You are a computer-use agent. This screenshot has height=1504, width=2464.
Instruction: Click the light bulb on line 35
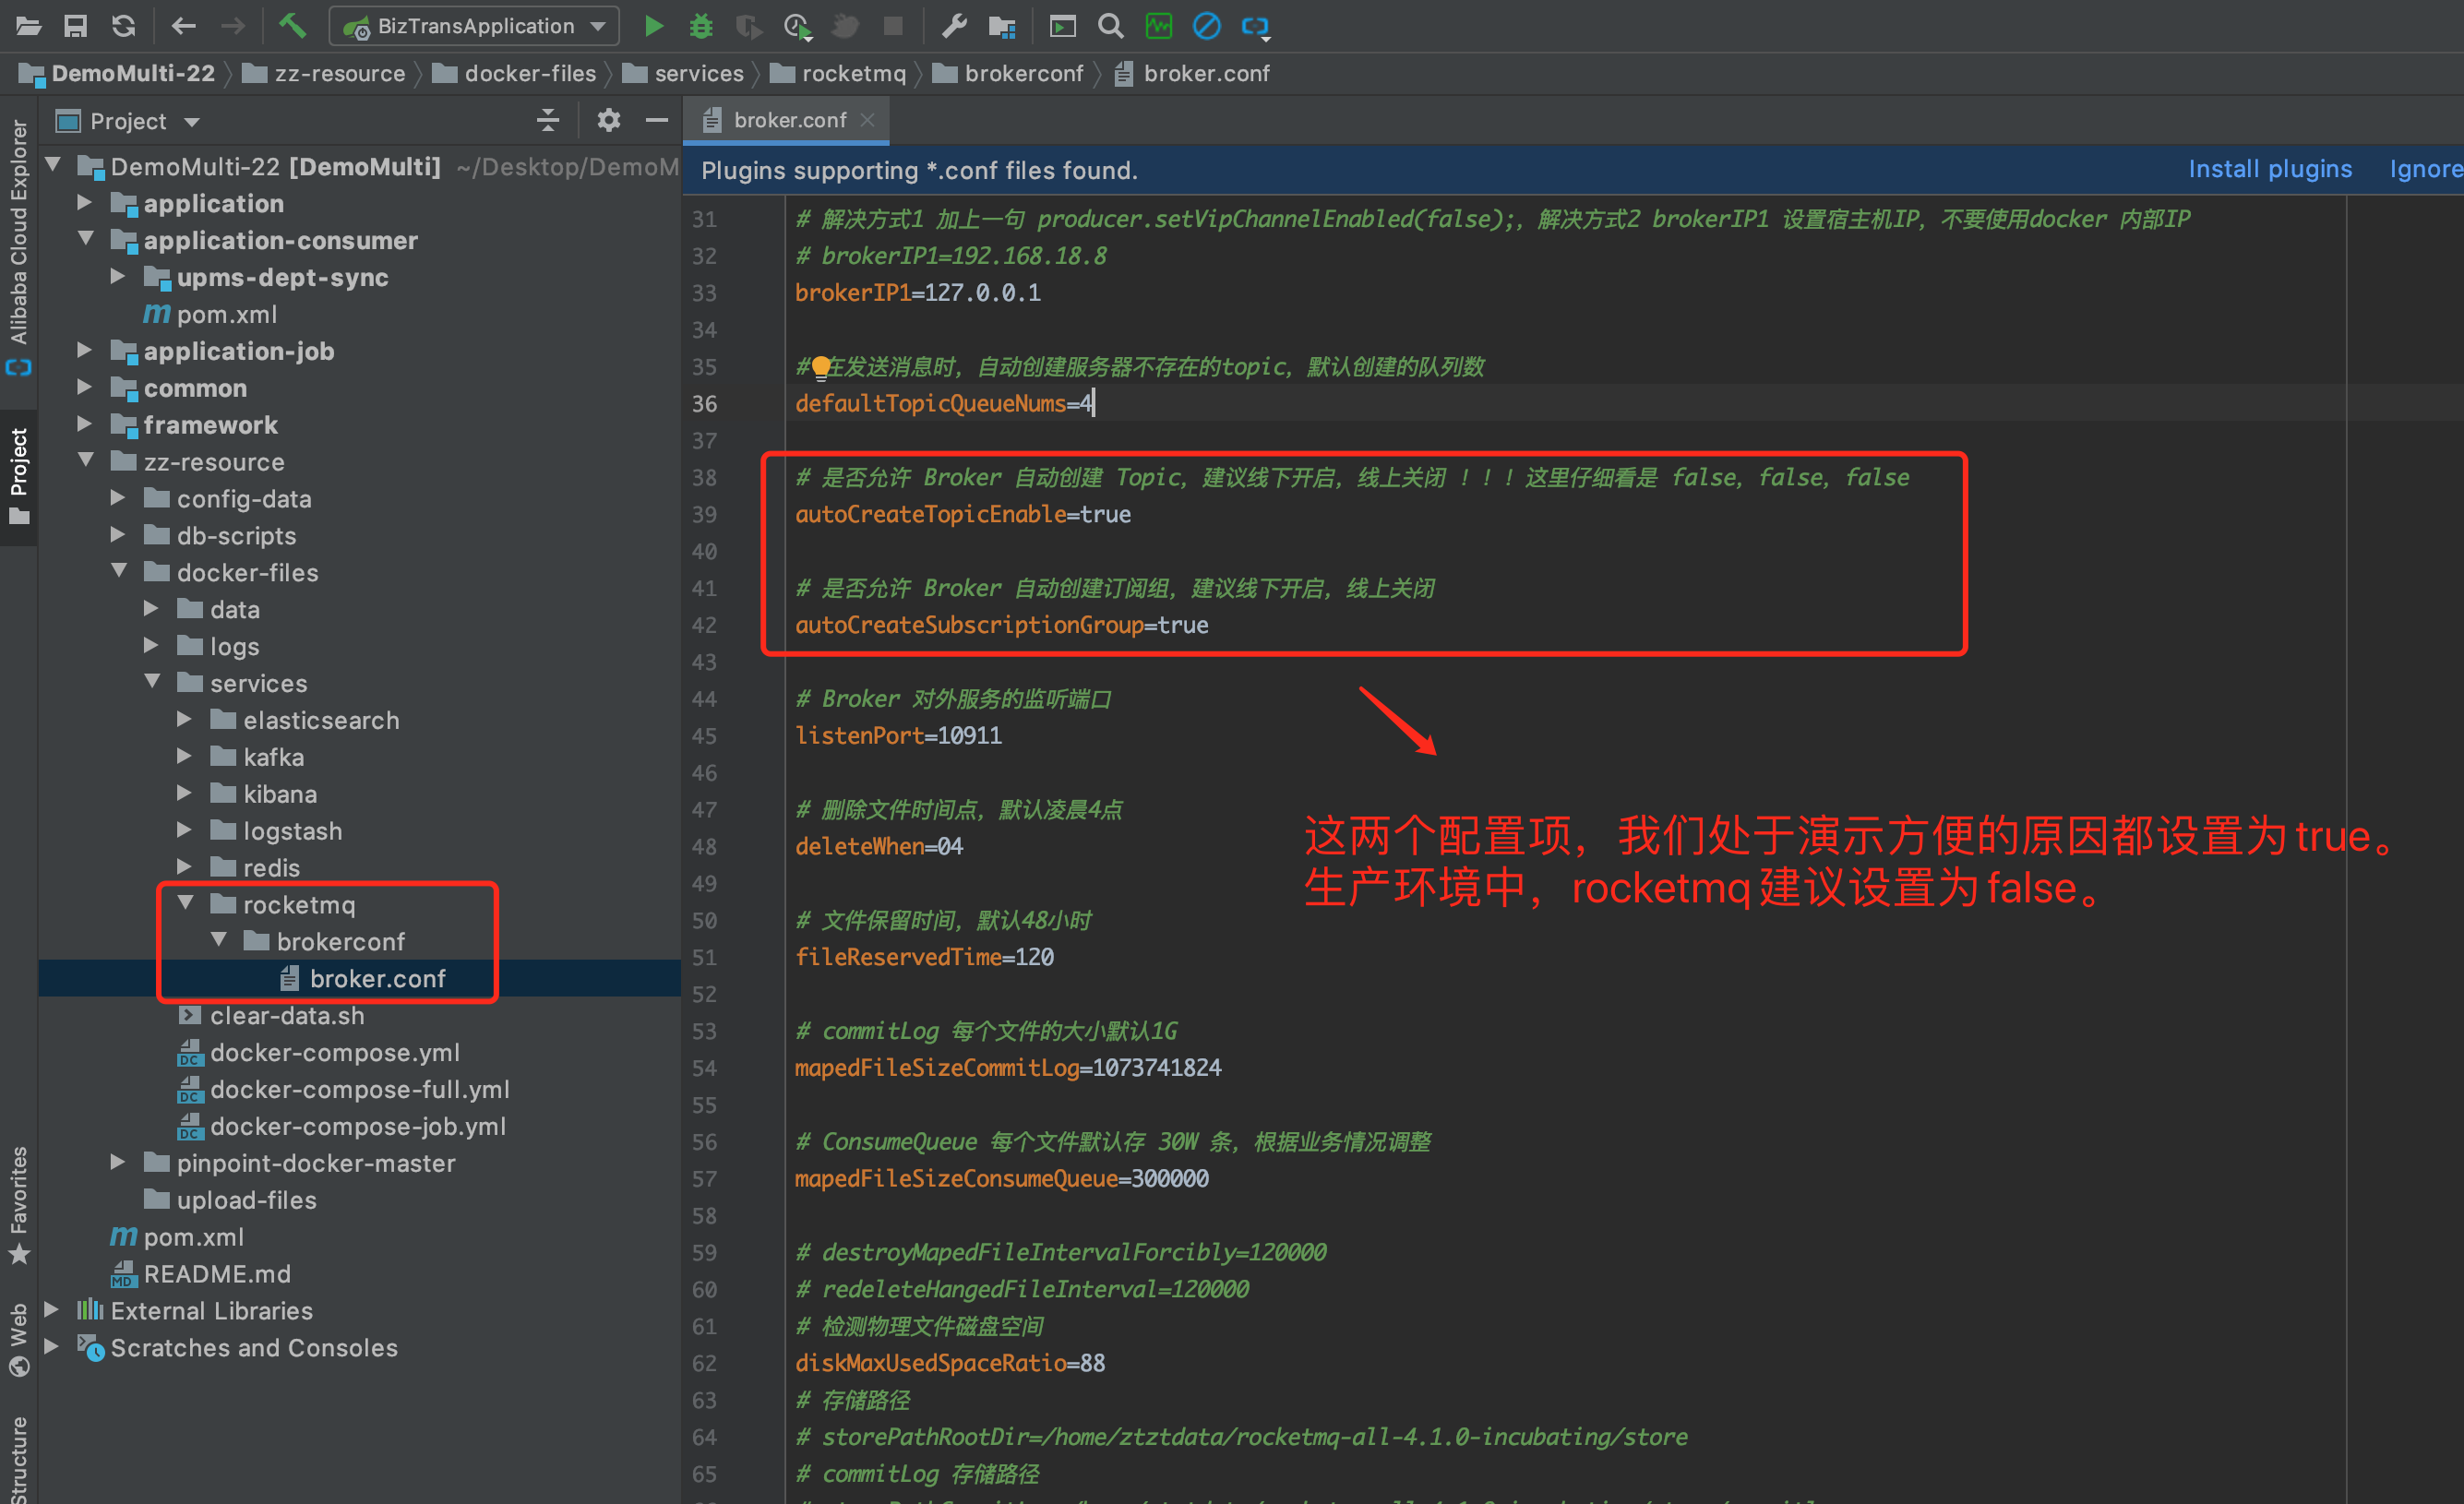[x=821, y=367]
